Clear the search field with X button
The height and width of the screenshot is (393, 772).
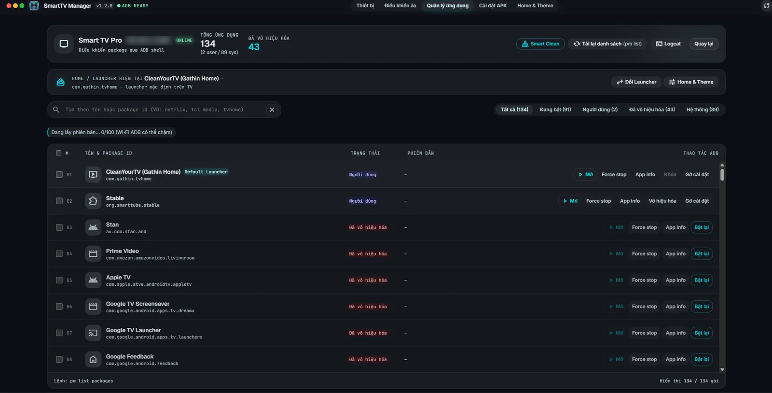(272, 110)
